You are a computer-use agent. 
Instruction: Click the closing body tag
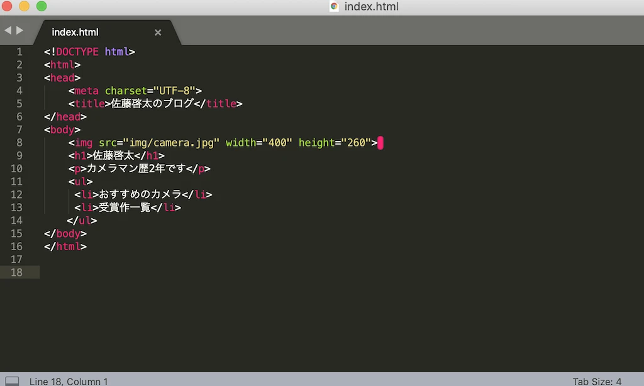click(65, 234)
